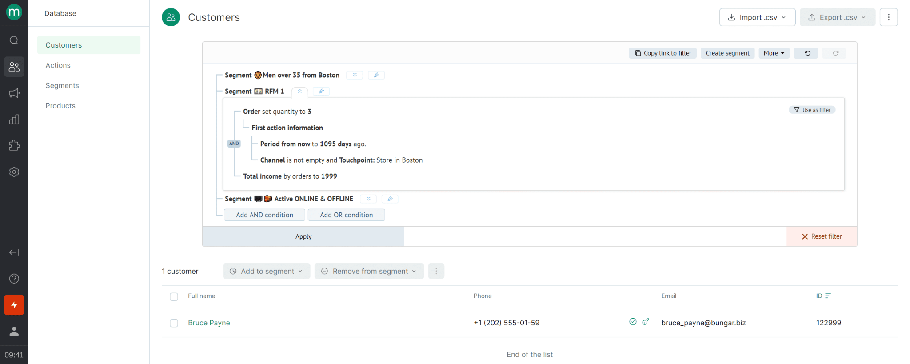Image resolution: width=910 pixels, height=364 pixels.
Task: Expand the Men over 35 from Boston segment
Action: [x=355, y=75]
